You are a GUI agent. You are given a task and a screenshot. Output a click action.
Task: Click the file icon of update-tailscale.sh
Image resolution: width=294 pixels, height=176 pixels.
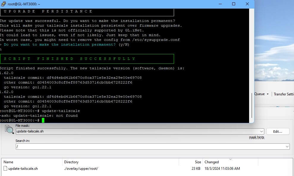5,169
